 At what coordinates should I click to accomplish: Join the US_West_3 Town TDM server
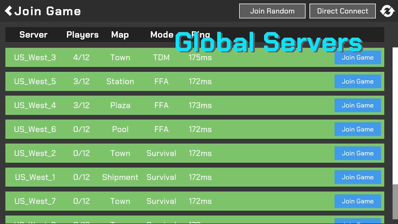click(x=357, y=57)
